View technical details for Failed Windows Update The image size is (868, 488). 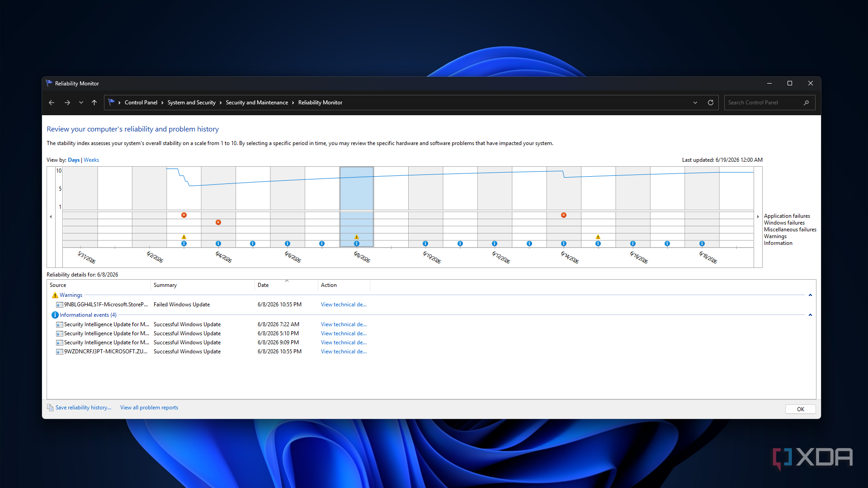(x=344, y=305)
